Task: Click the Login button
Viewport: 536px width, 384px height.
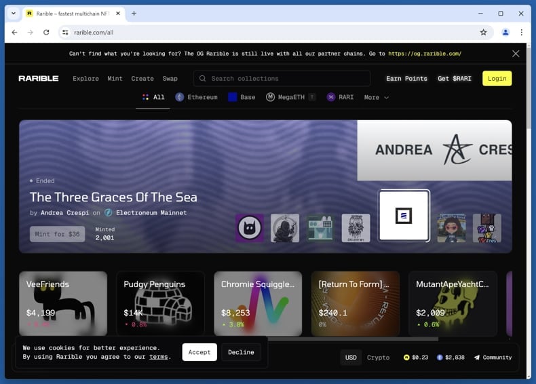Action: coord(497,78)
